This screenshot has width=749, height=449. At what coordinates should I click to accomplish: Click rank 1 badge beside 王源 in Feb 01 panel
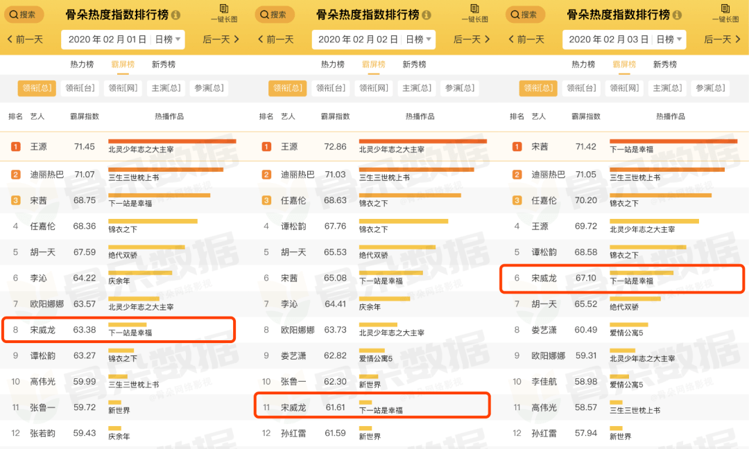click(x=16, y=146)
